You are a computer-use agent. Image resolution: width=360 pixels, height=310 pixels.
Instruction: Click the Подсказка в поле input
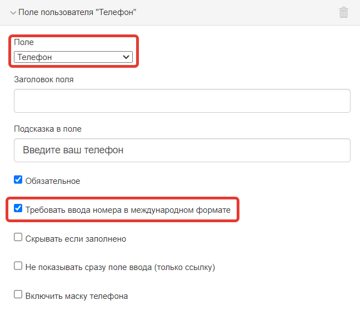click(182, 150)
